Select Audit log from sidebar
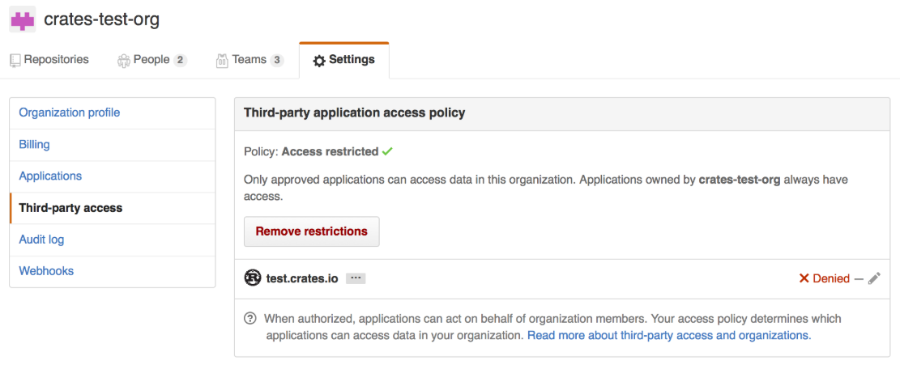Screen dimensions: 900x369 [x=41, y=240]
